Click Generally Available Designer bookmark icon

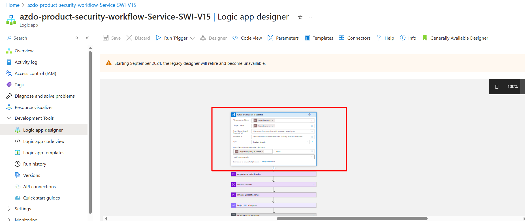pos(424,38)
